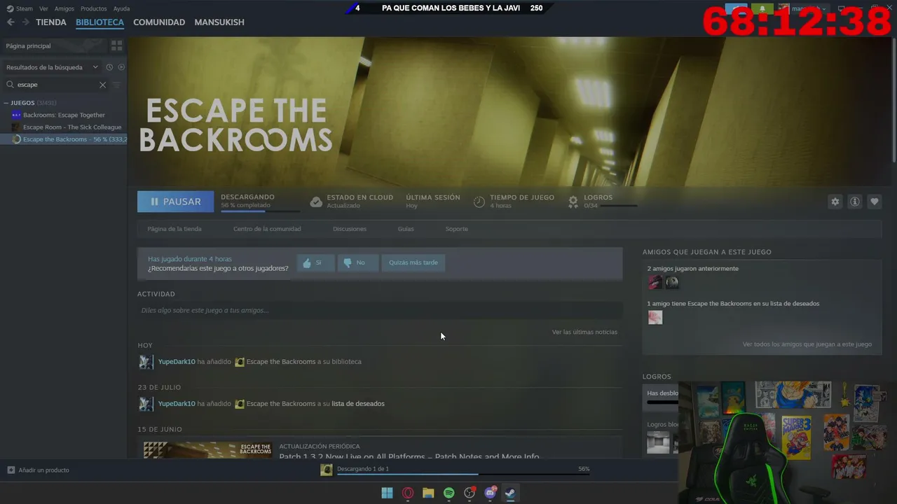Screen dimensions: 897x504
Task: Open the Steam menu
Action: [x=20, y=8]
